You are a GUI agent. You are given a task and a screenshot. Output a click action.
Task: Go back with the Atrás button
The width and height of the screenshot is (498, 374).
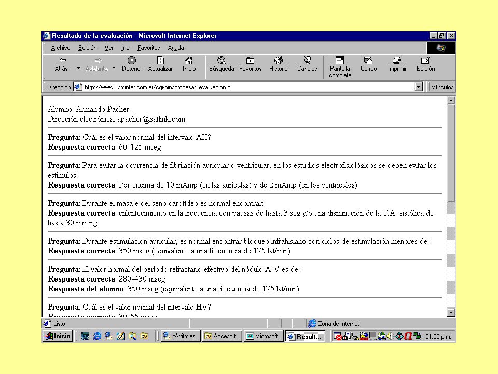click(61, 64)
